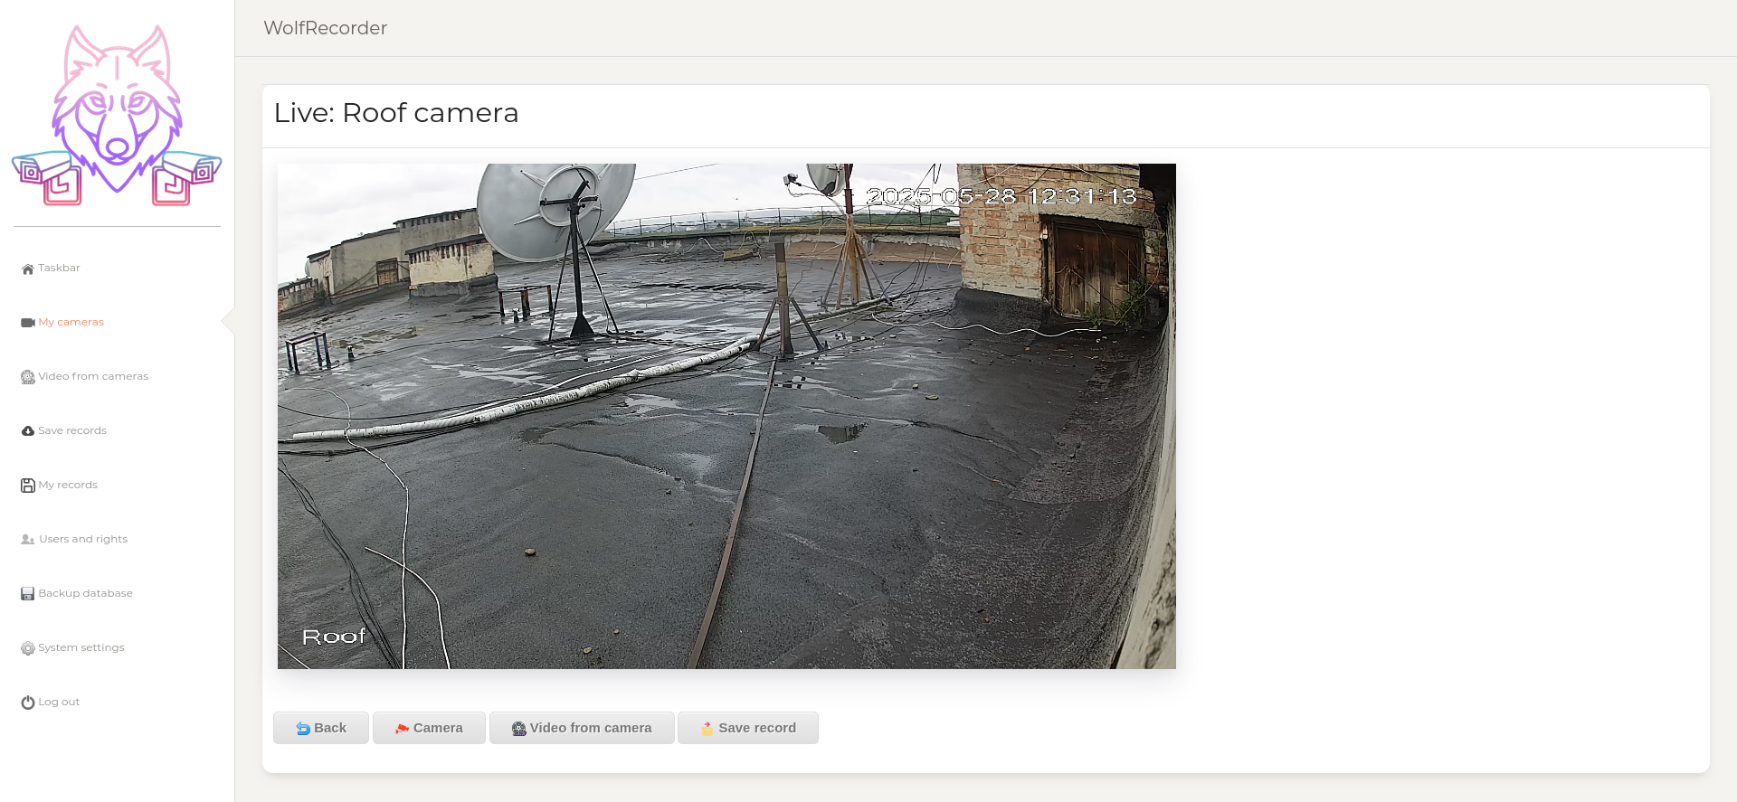Viewport: 1737px width, 802px height.
Task: Open the Taskbar menu item
Action: coord(59,269)
